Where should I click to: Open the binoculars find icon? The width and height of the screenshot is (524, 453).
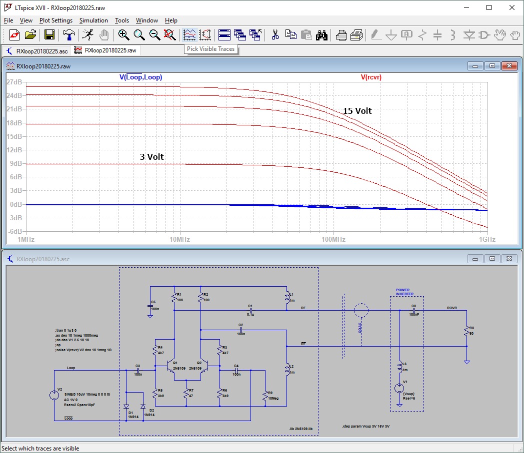pyautogui.click(x=321, y=34)
